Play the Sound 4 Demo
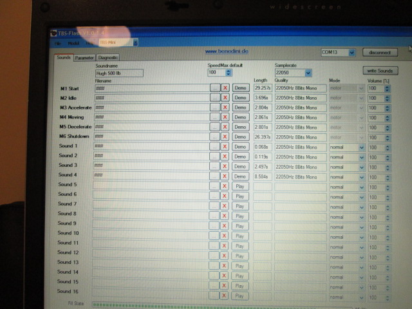The image size is (412, 309). (240, 176)
